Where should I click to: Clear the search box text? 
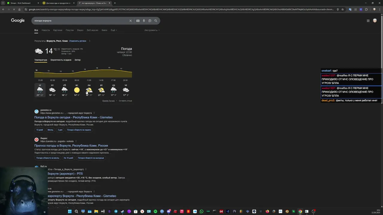click(130, 21)
